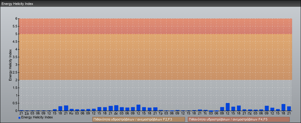301x123 pixels.
Task: Click the Τε day label on x-axis
Action: [x=205, y=113]
